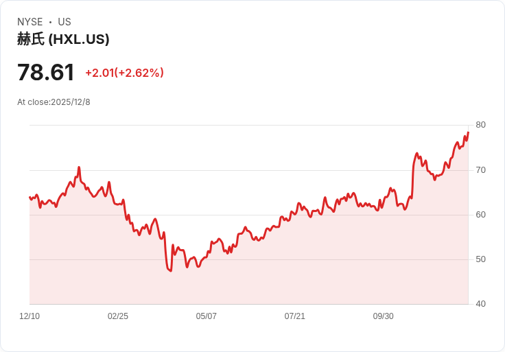Click the 09/30 date axis label

click(x=384, y=316)
